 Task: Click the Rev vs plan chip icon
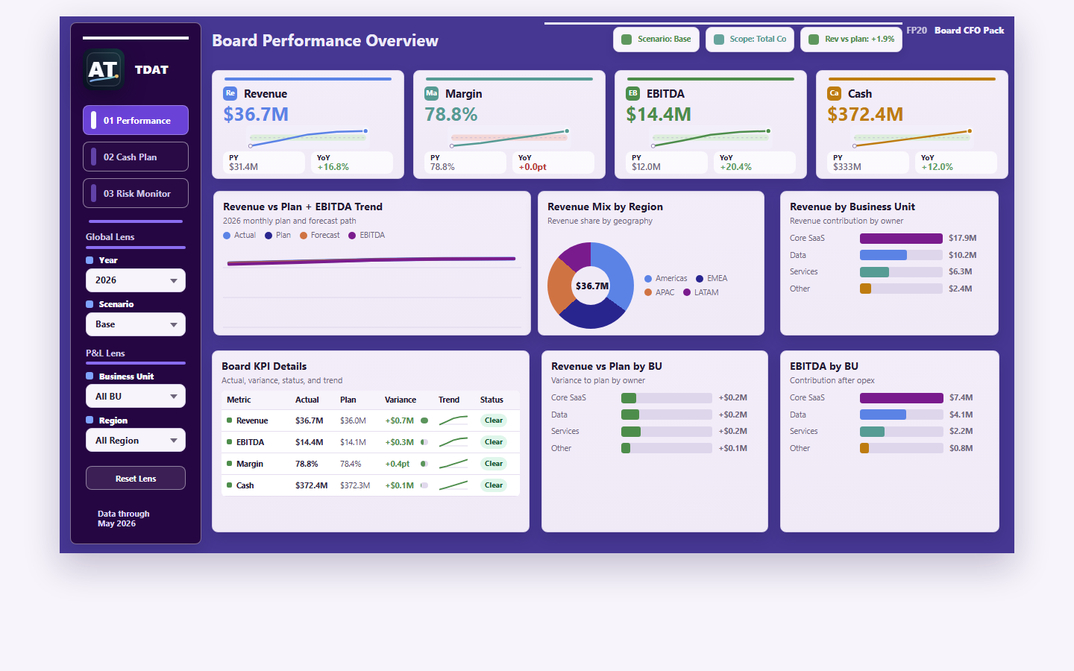[814, 40]
